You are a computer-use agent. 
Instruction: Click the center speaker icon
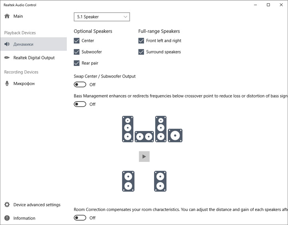tap(144, 137)
